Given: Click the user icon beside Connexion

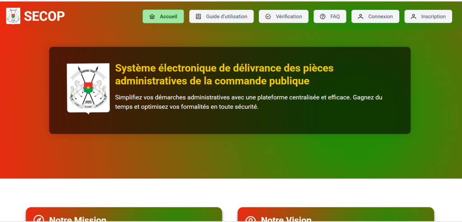Looking at the screenshot, I should (x=360, y=17).
